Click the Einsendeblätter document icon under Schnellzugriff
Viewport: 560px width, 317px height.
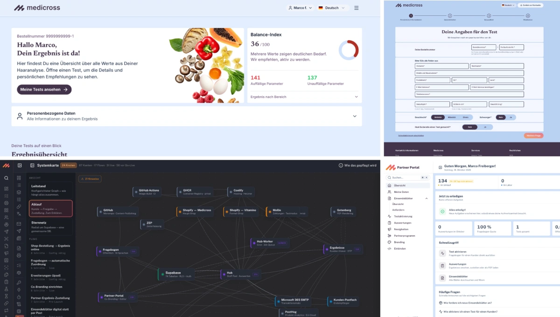(x=442, y=278)
